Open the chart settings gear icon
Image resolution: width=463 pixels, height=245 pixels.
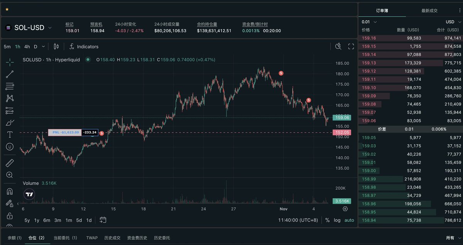coord(345,209)
